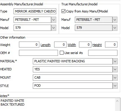121x111 pixels.
Task: Open the True Manufacturer Manuf dropdown arrow
Action: pyautogui.click(x=115, y=20)
